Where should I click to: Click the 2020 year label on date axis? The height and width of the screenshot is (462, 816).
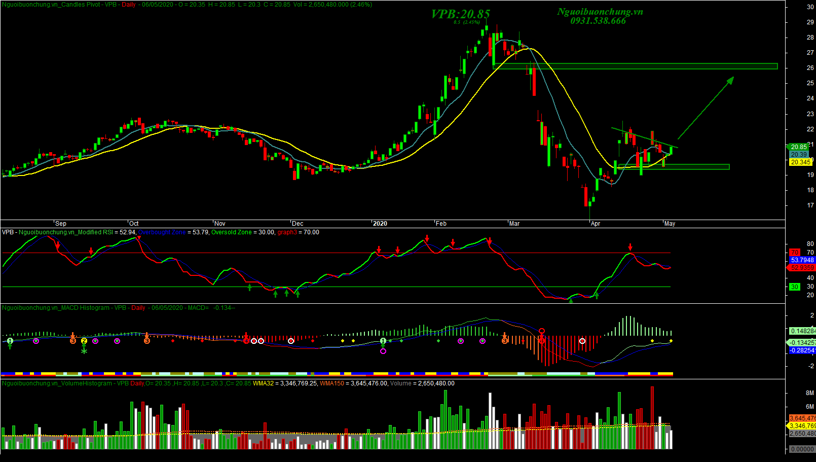(380, 224)
